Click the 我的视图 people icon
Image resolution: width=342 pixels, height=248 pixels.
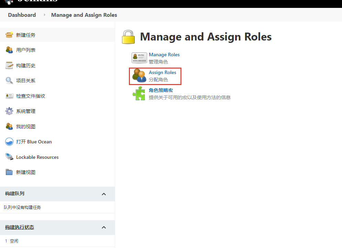coord(9,127)
